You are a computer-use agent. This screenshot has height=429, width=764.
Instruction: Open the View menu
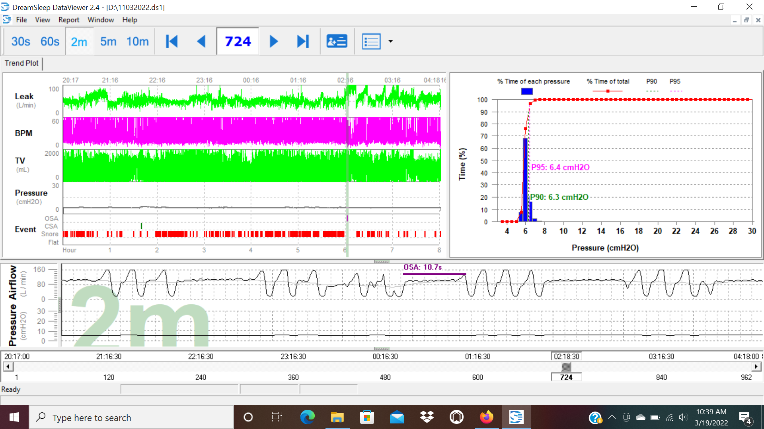coord(43,20)
